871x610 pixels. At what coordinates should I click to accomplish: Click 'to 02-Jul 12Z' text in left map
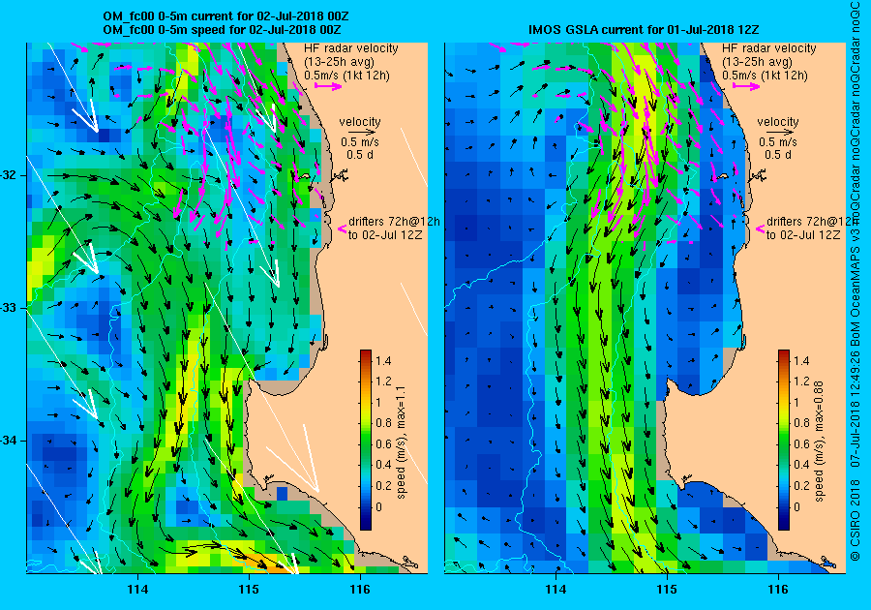click(385, 235)
